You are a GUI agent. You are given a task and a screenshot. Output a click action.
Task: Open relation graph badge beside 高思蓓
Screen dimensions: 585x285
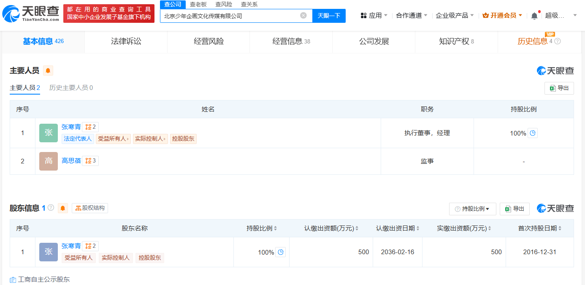90,161
